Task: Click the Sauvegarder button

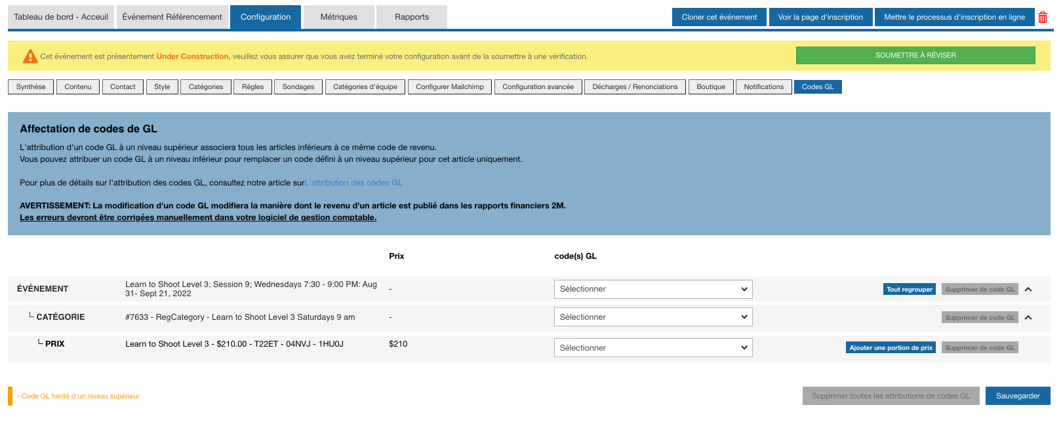Action: tap(1017, 396)
